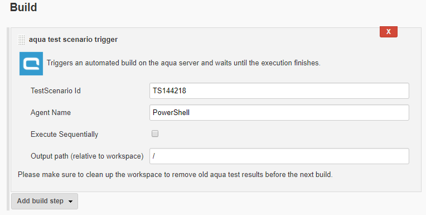The height and width of the screenshot is (215, 426).
Task: Click the workspace cleanup reminder text
Action: pyautogui.click(x=175, y=174)
